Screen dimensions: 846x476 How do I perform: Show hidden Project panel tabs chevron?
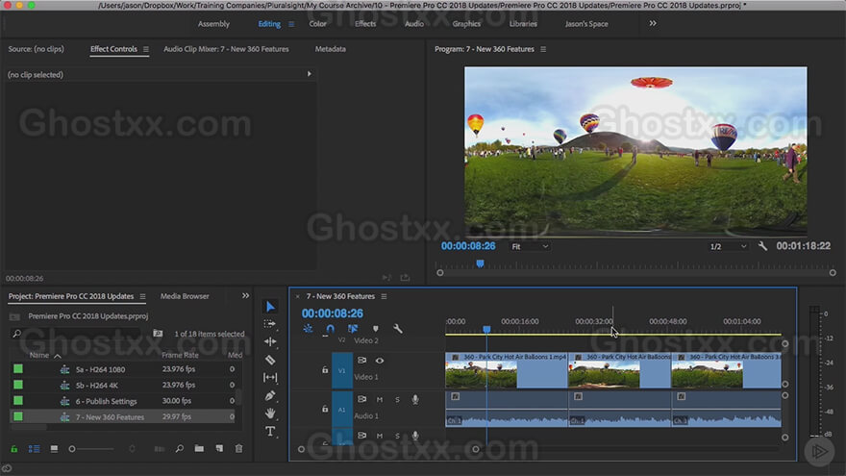[x=245, y=296]
